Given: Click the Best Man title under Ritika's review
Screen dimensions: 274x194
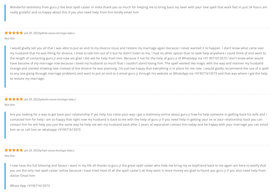Looking at the screenshot, I should point(10,38).
